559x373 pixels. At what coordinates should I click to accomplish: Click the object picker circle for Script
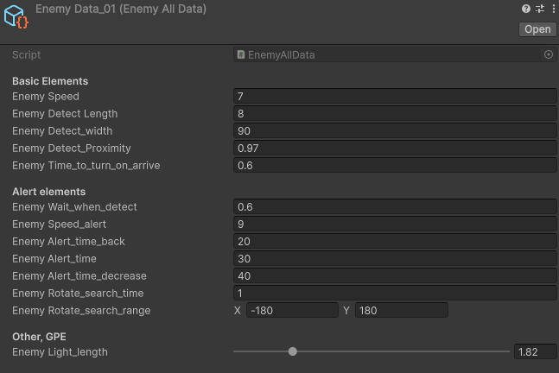tap(549, 54)
